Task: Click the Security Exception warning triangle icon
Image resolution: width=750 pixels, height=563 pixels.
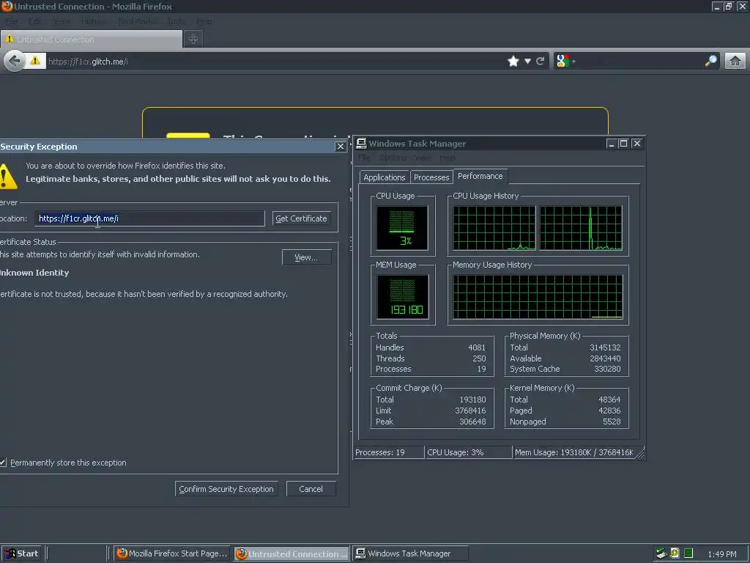Action: click(7, 176)
